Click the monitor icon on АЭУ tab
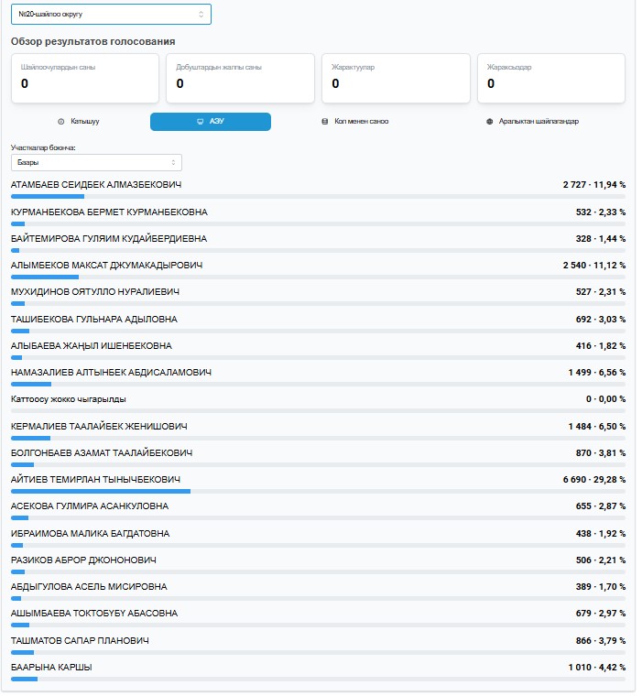This screenshot has height=696, width=642. [200, 121]
